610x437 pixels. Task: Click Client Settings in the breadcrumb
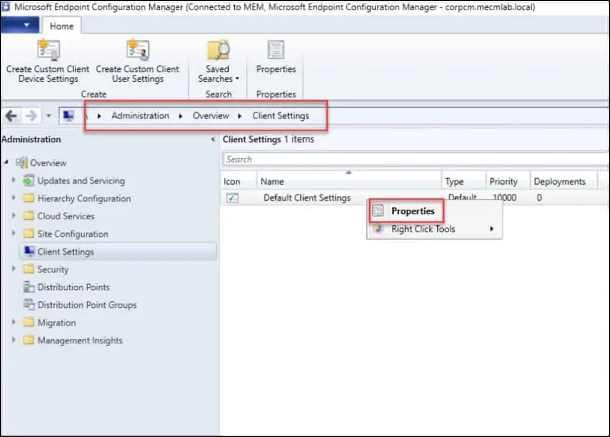281,116
